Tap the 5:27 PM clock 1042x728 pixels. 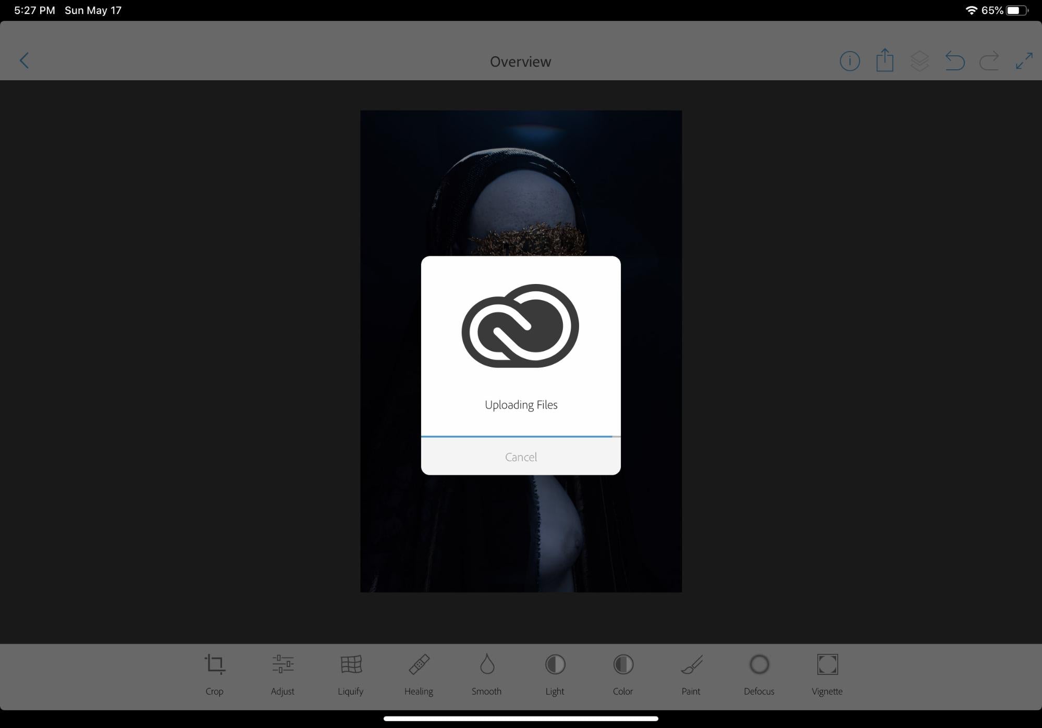pyautogui.click(x=34, y=10)
